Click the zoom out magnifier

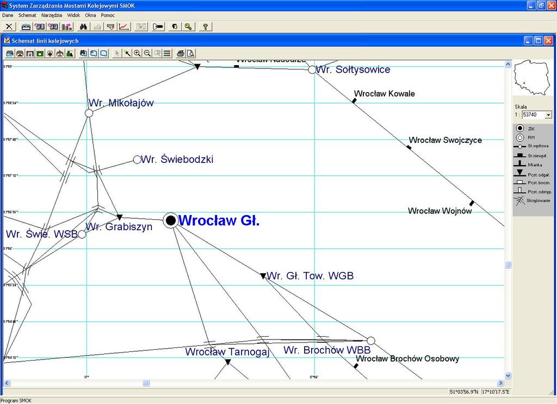click(x=147, y=54)
